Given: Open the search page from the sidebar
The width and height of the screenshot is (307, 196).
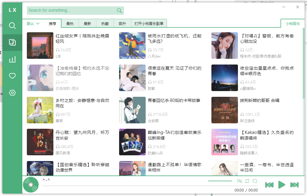Looking at the screenshot, I should (x=12, y=26).
